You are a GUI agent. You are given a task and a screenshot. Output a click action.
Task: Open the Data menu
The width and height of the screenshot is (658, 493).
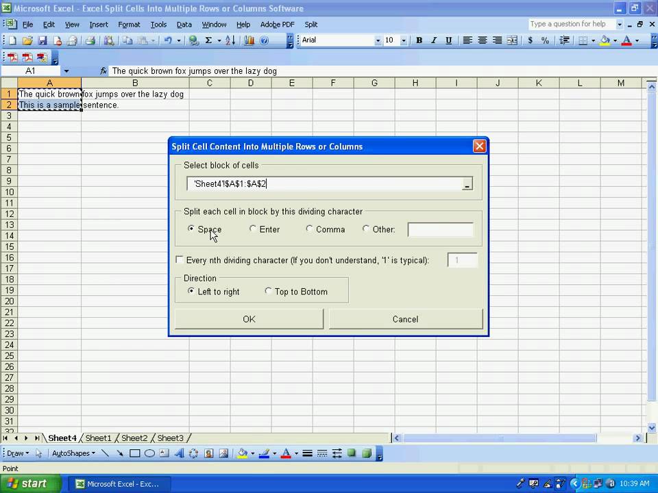coord(184,25)
